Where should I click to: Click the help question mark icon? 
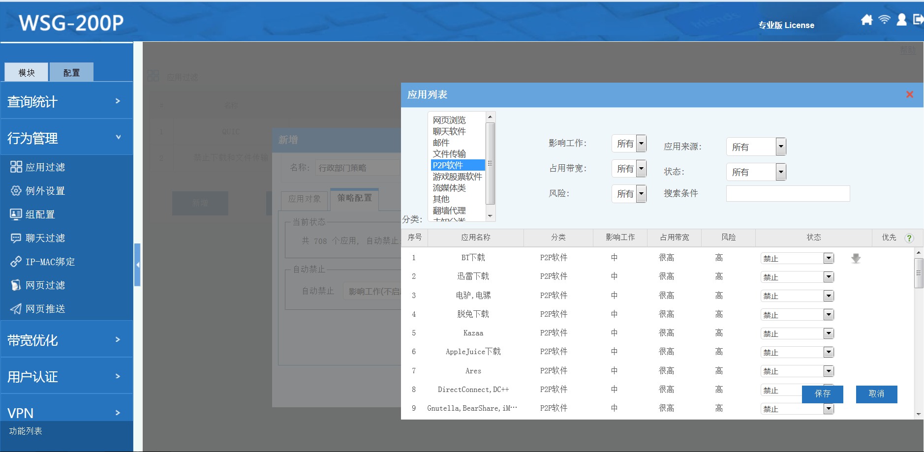(909, 238)
